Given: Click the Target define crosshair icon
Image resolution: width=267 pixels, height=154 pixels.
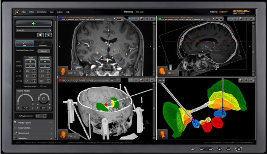Looking at the screenshot, I should coord(30,61).
